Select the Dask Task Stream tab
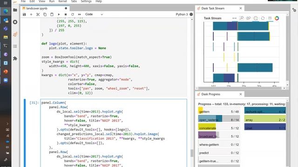 (x=220, y=8)
